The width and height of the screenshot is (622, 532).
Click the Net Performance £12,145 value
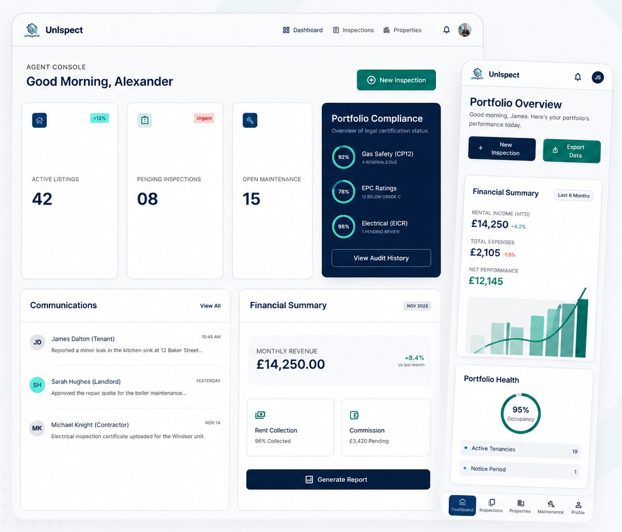point(486,281)
